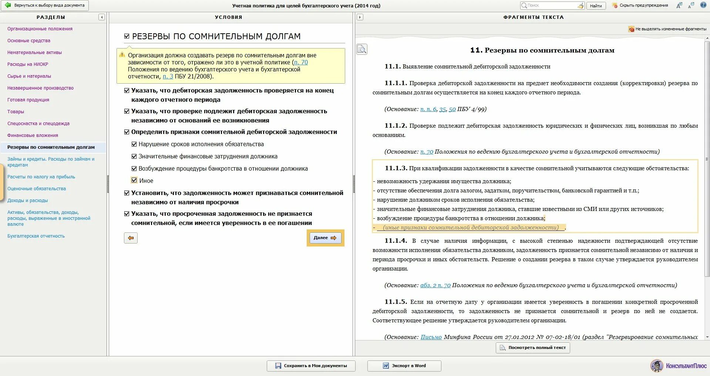710x376 pixels.
Task: Toggle Резервы по сомнительным долгам heading checkbox
Action: pyautogui.click(x=127, y=36)
